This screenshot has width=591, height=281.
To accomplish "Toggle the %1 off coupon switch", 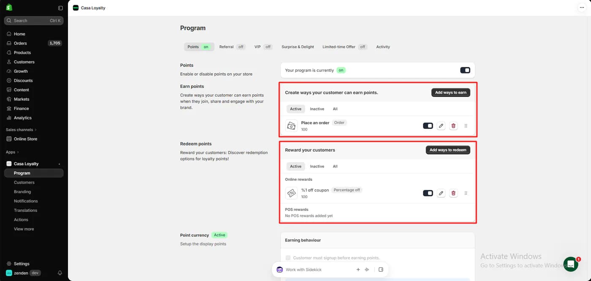I will 428,193.
